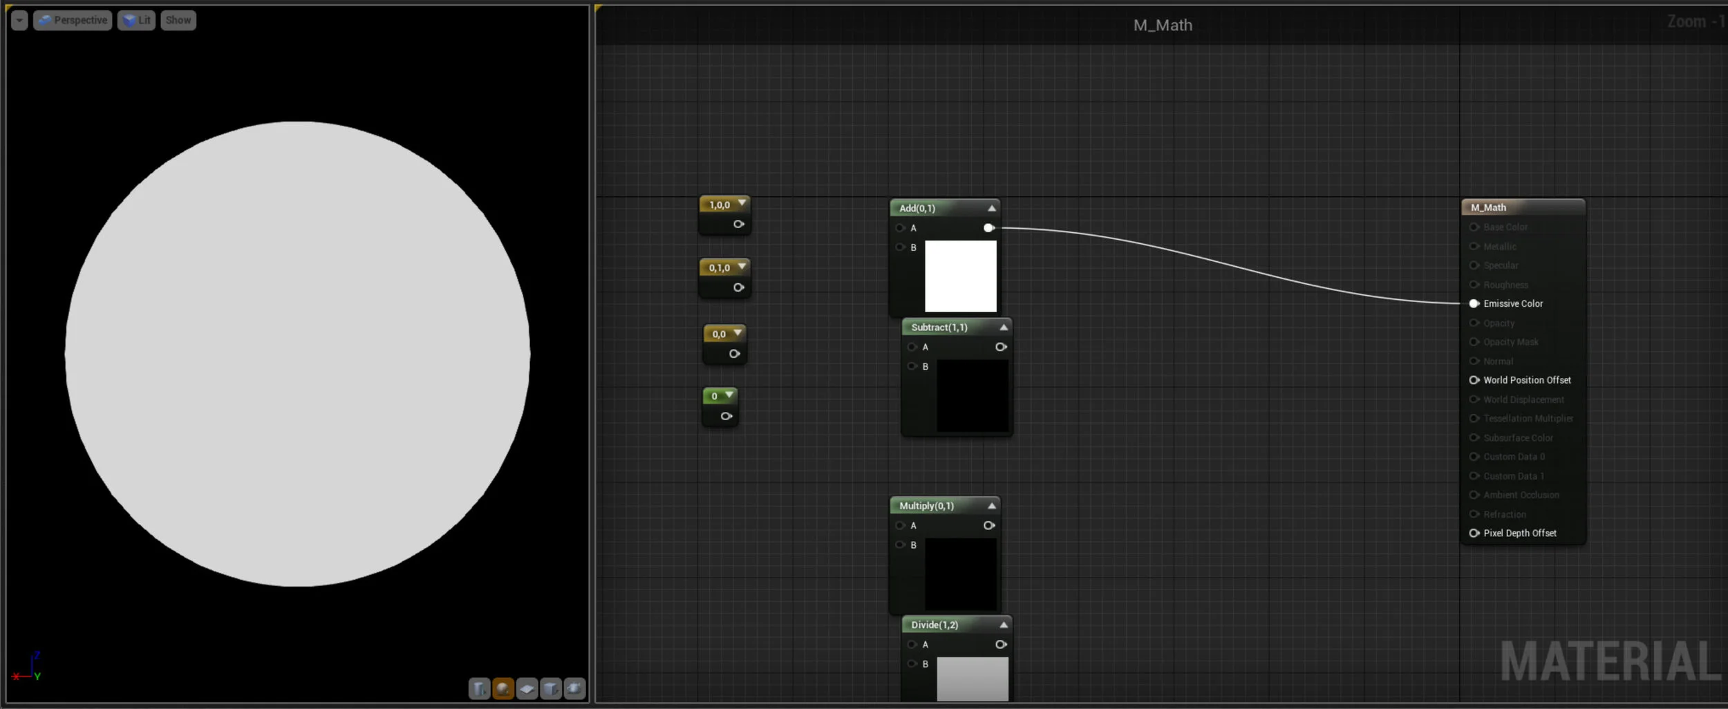Select the plane preview mesh icon

[527, 688]
